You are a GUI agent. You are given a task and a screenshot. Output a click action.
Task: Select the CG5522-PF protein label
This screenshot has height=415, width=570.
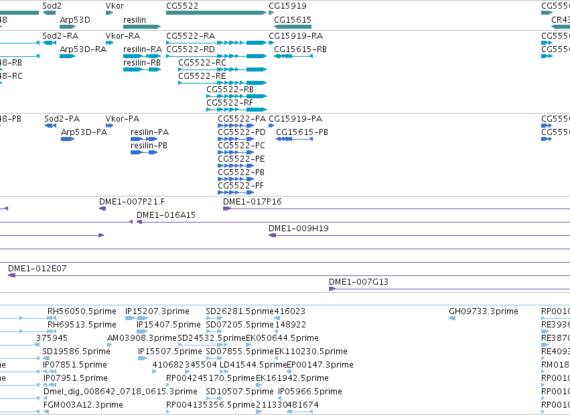pyautogui.click(x=240, y=186)
